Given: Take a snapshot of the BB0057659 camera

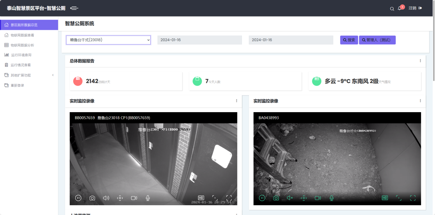Looking at the screenshot, I should (x=92, y=198).
